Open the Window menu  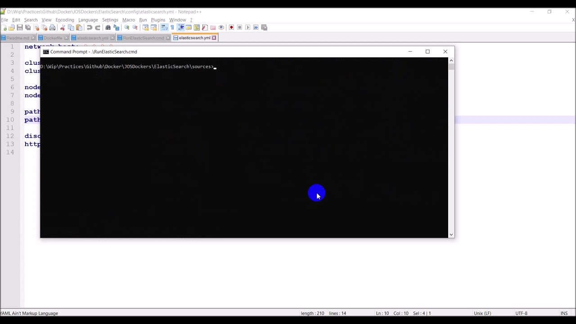point(178,20)
